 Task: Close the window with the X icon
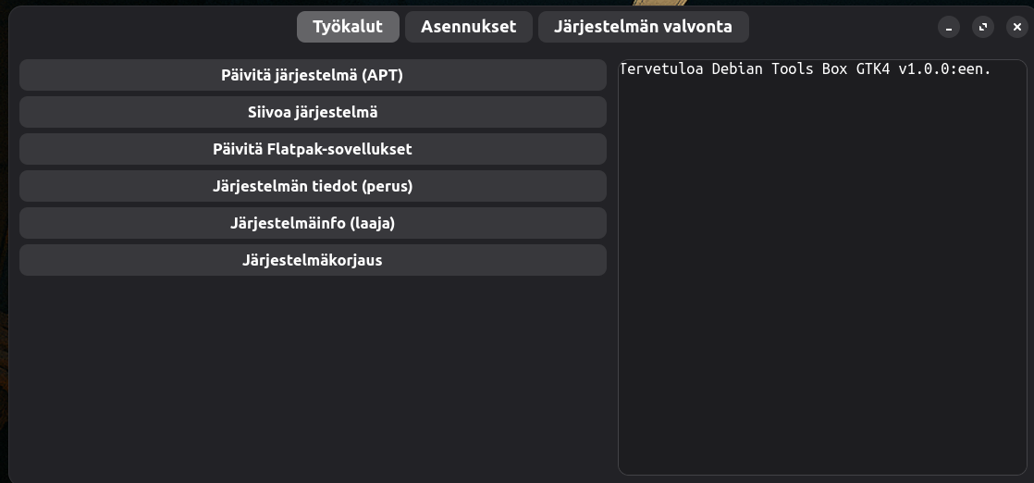coord(1016,27)
